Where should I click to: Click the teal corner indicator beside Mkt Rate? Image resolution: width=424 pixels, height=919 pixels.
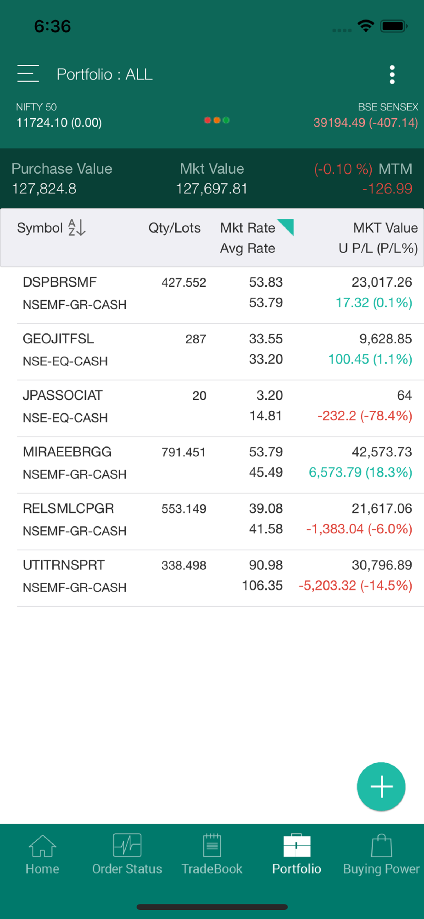[286, 227]
